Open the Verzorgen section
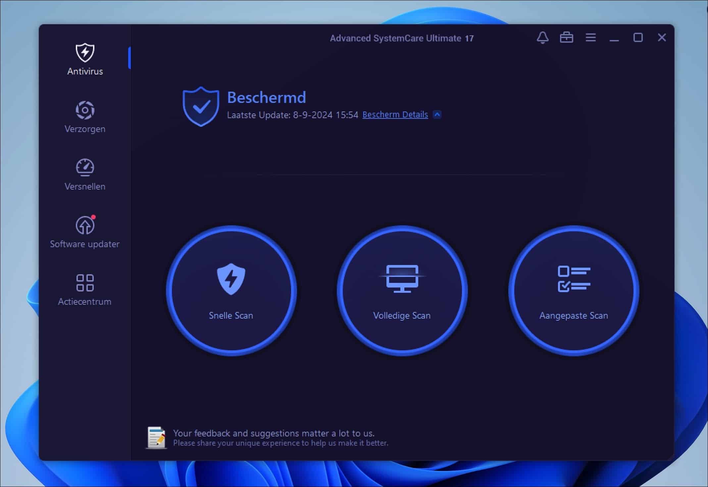This screenshot has width=708, height=487. (x=85, y=117)
